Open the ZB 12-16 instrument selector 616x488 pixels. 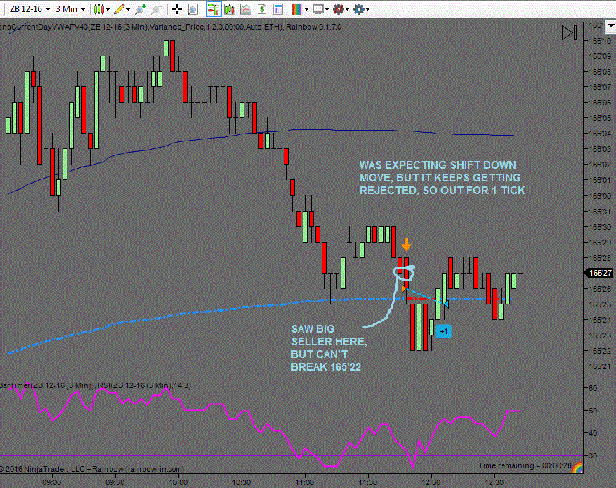tap(30, 9)
